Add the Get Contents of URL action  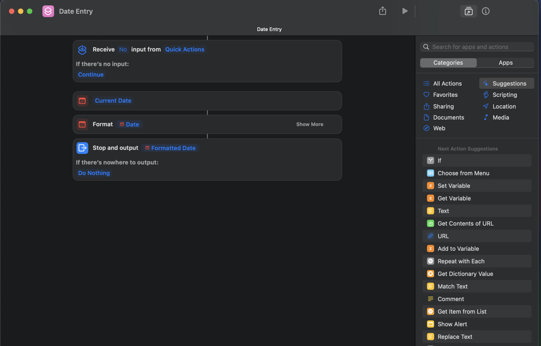tap(477, 223)
